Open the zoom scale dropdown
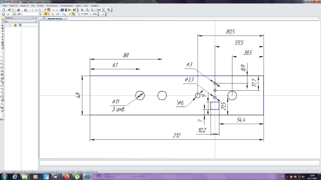Viewport: 321px width, 180px height. (104, 10)
